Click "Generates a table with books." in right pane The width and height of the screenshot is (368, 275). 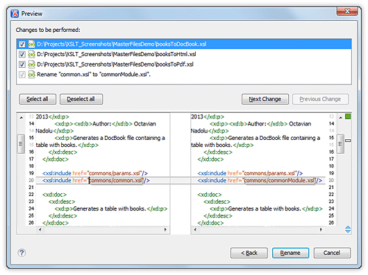tap(265, 209)
